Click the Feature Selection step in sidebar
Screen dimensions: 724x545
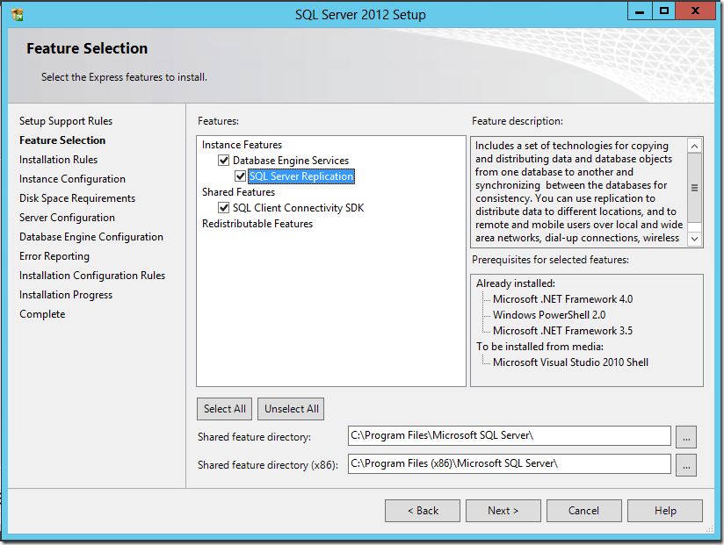62,140
